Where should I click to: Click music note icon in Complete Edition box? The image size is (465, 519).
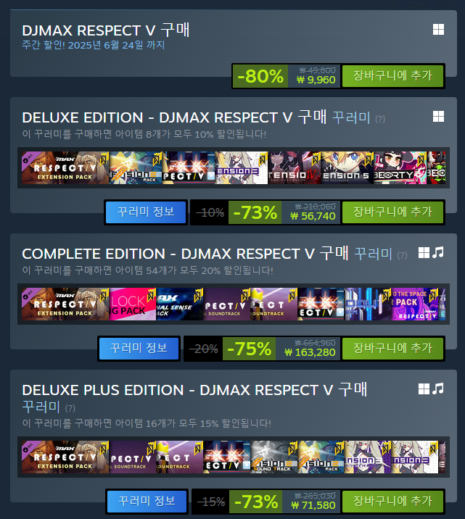(x=438, y=252)
